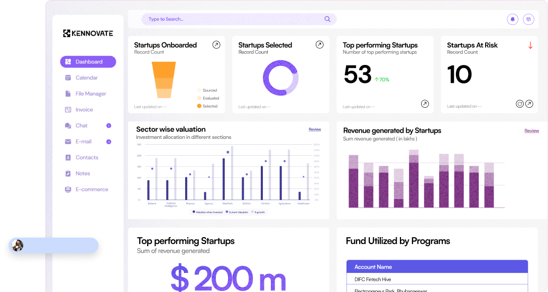The width and height of the screenshot is (548, 292).
Task: Focus the Type to Search field
Action: click(x=233, y=19)
